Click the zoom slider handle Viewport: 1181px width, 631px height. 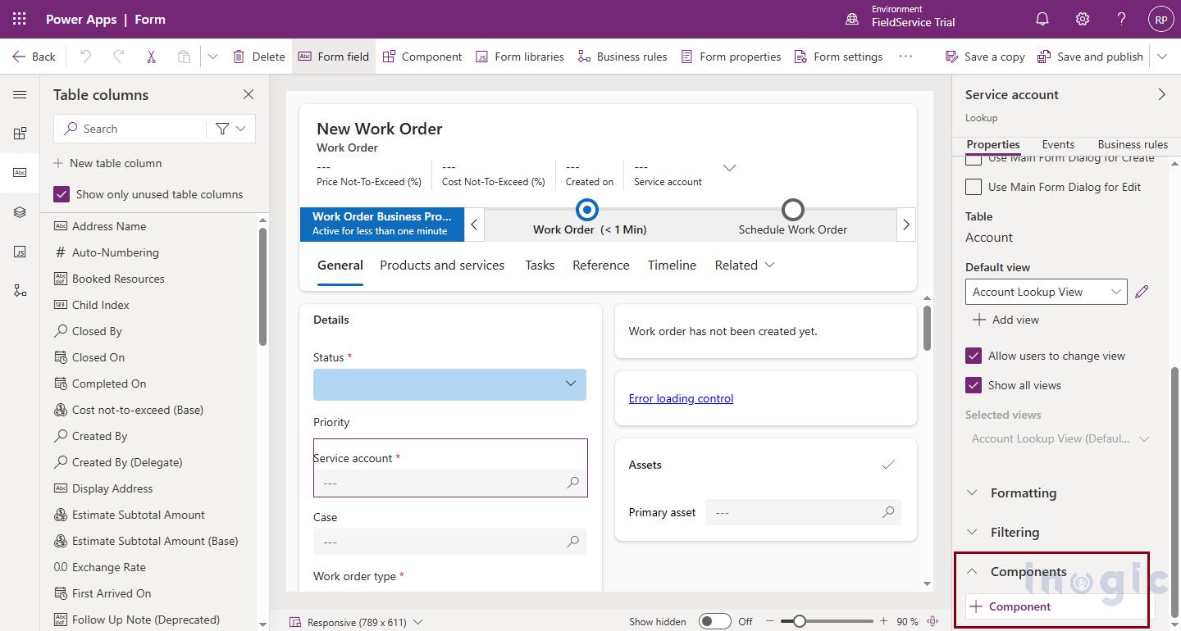799,621
